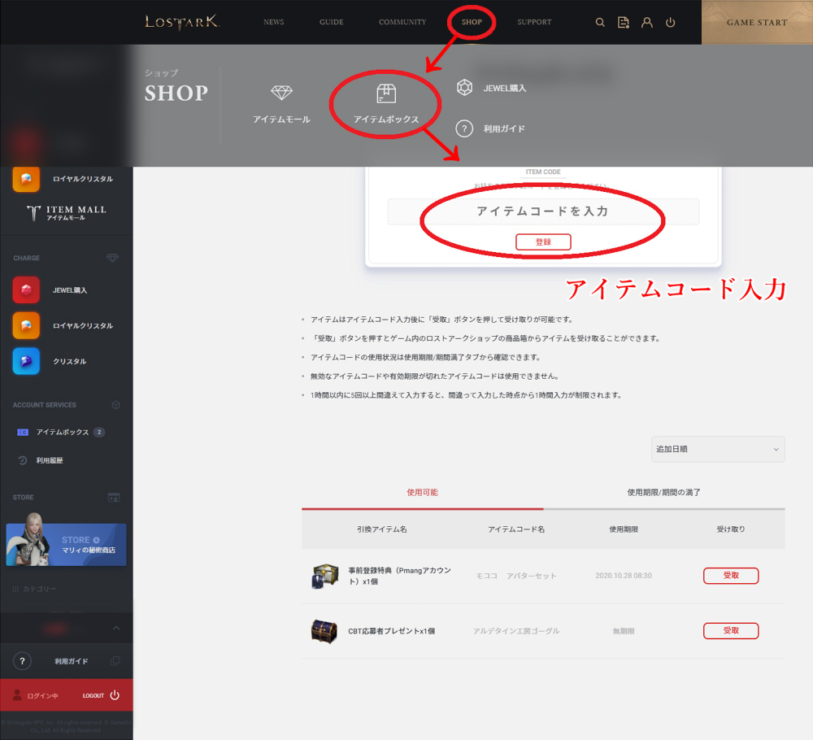This screenshot has width=813, height=740.
Task: Click the カテゴリー label in sidebar
Action: coord(39,589)
